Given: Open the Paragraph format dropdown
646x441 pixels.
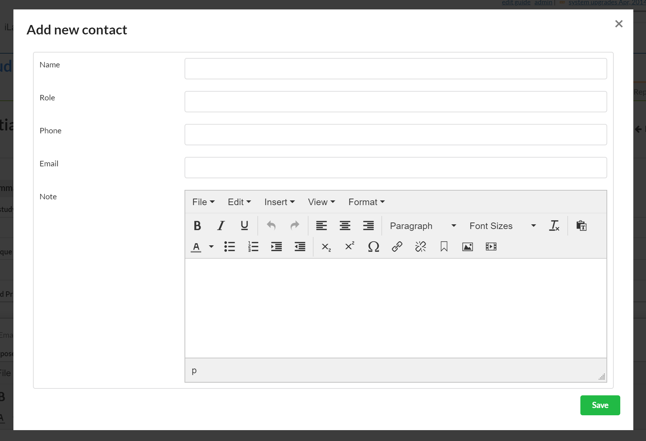Looking at the screenshot, I should click(422, 226).
